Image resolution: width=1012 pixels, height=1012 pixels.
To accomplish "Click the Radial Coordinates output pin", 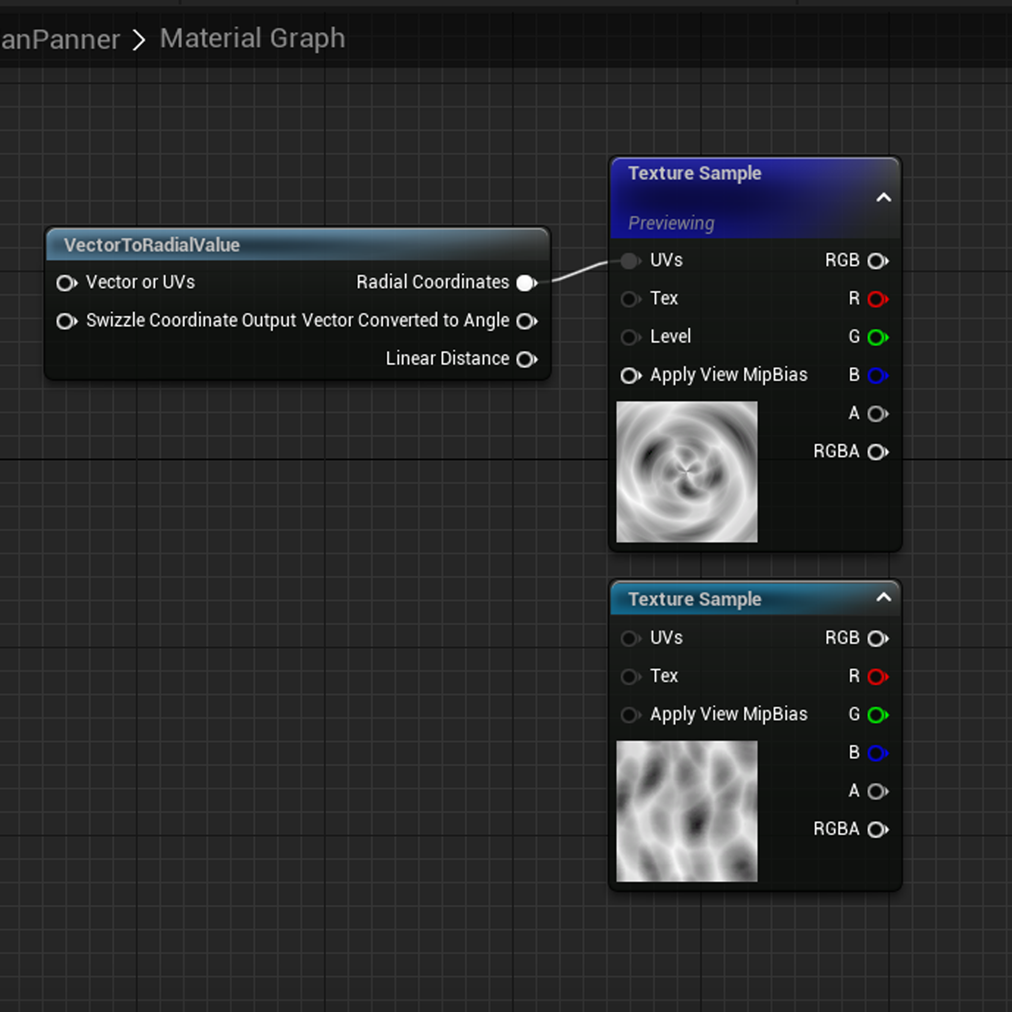I will 525,283.
